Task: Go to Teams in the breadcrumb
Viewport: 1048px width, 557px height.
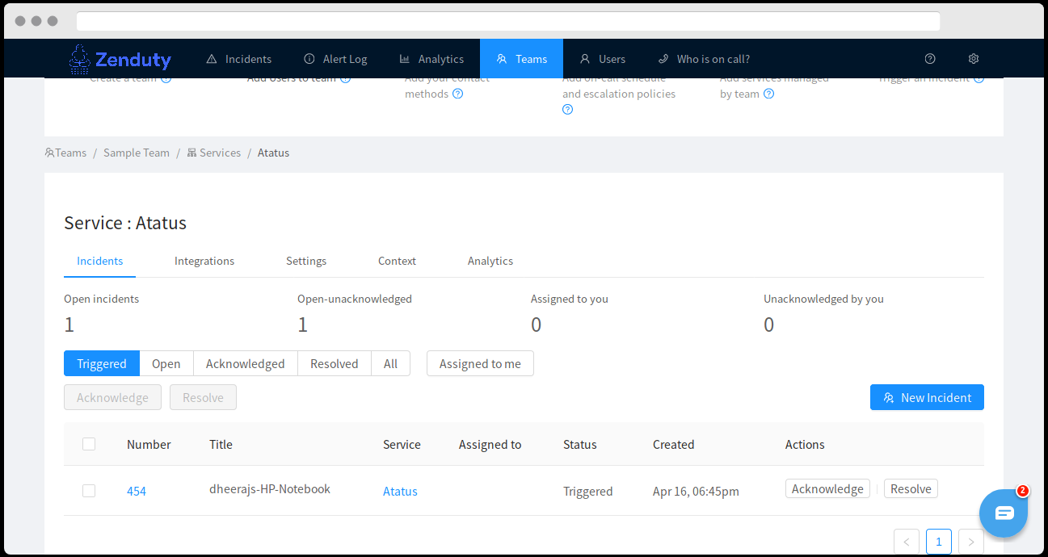Action: (66, 153)
